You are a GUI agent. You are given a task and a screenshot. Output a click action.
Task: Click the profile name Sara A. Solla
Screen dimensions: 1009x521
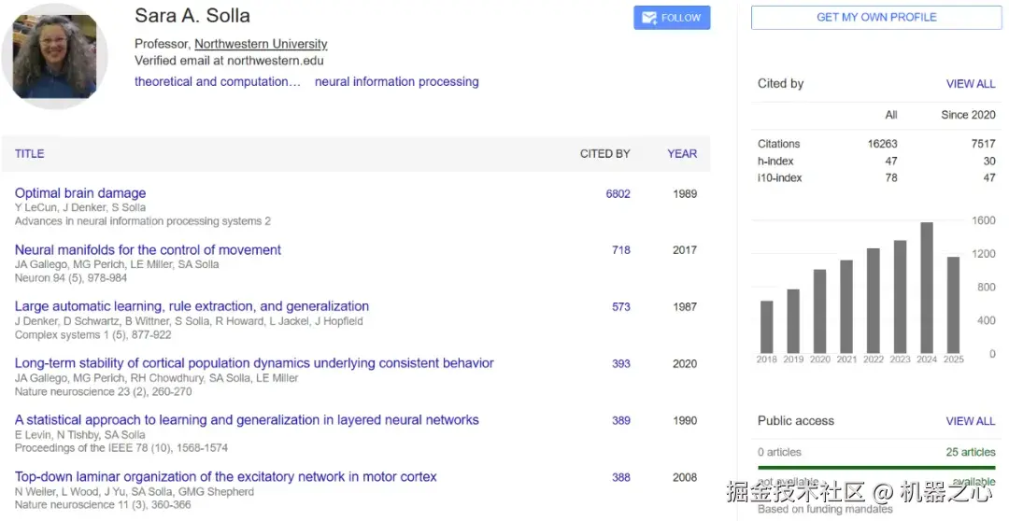[x=192, y=16]
